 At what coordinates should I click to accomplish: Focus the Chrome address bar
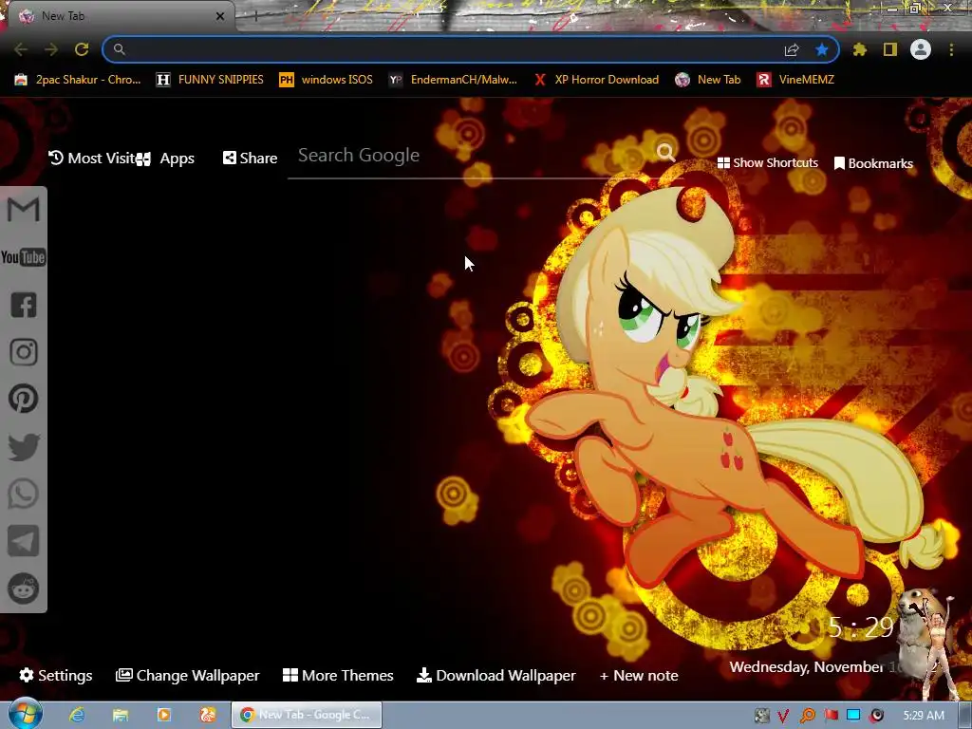click(446, 49)
